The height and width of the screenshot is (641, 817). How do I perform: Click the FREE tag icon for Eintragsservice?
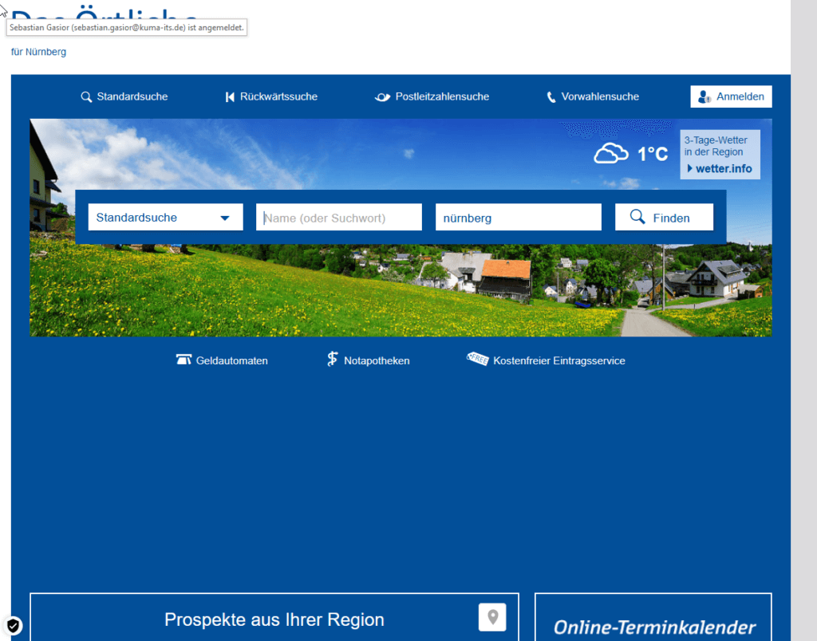[x=477, y=360]
